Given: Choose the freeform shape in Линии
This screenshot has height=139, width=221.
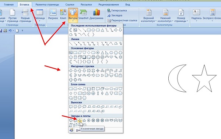Looking at the screenshot, I should point(116,44).
